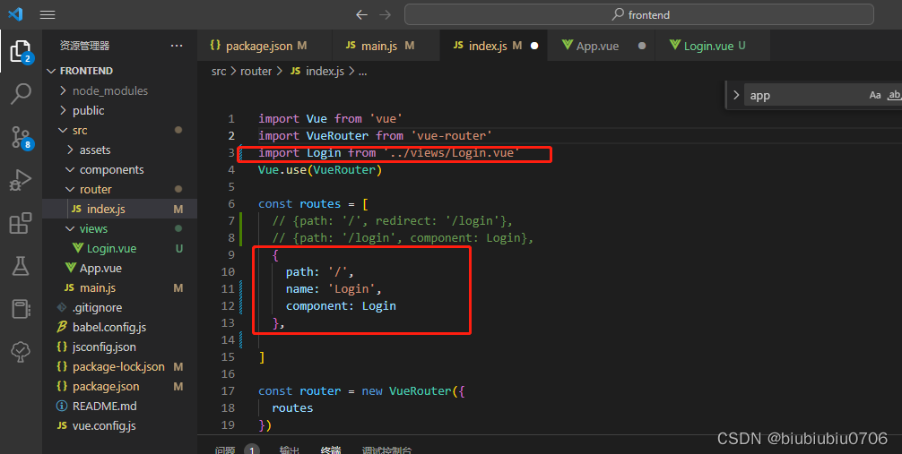Open the Run and Debug icon

tap(20, 180)
